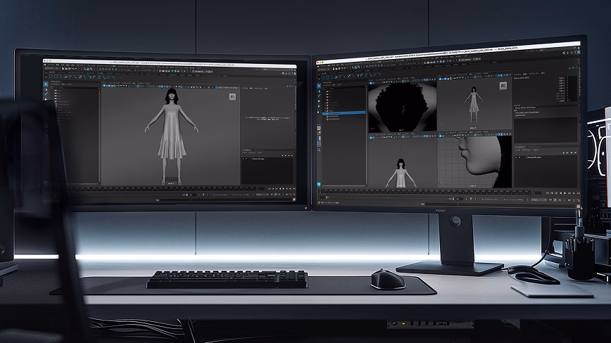The image size is (611, 343).
Task: Choose NURBS circle shelf icon on right monitor
Action: point(323,78)
